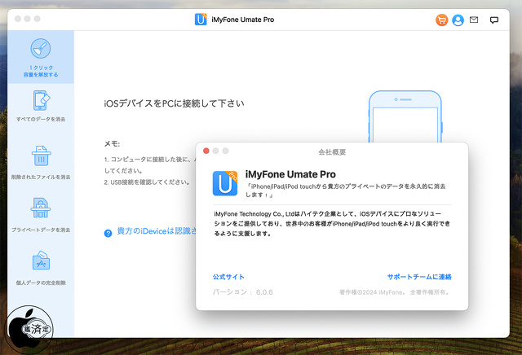The height and width of the screenshot is (355, 522).
Task: Open the feedback chat bubble icon
Action: coord(494,20)
